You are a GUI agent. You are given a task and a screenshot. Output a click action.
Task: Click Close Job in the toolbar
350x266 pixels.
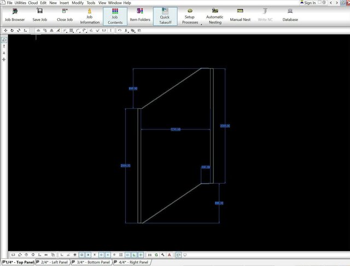pyautogui.click(x=65, y=15)
